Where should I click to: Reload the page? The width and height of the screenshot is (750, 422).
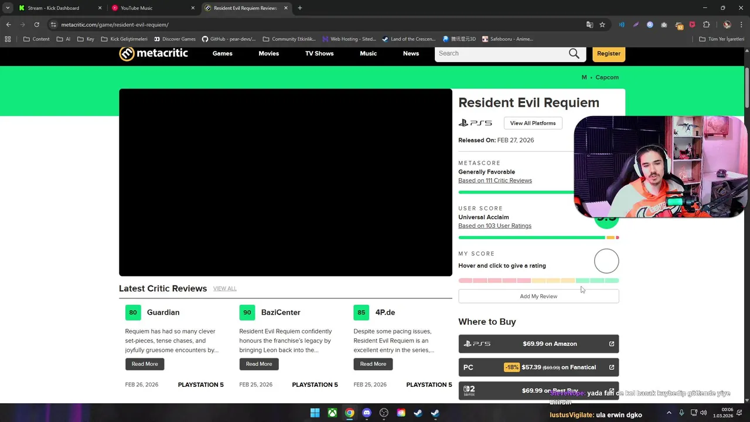pos(36,25)
